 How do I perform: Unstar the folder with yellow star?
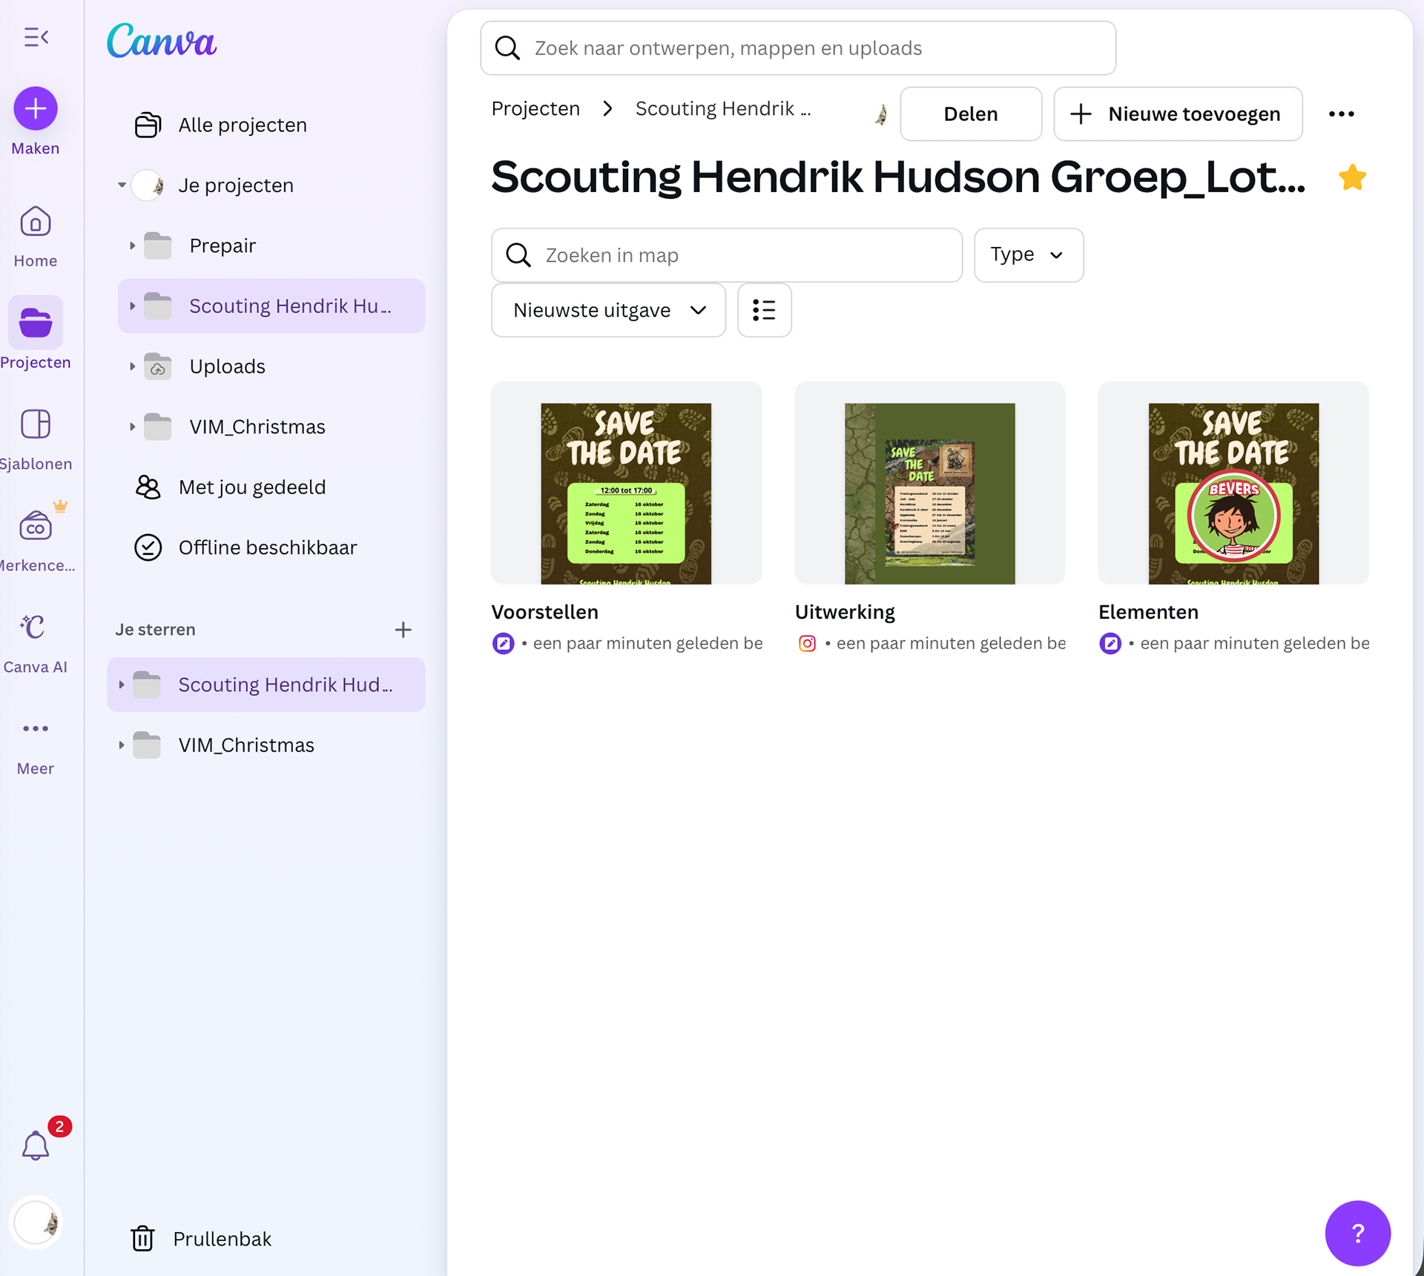(1352, 177)
